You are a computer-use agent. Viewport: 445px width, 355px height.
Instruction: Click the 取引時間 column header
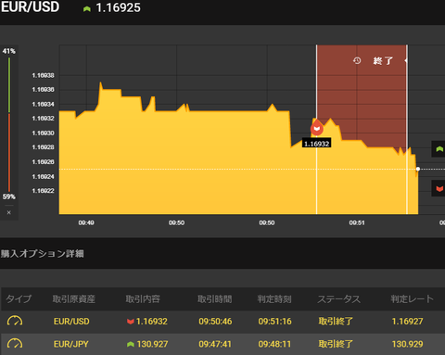(215, 298)
